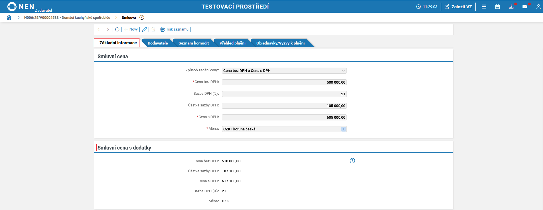
Task: Click the Smlouva breadcrumb label
Action: pyautogui.click(x=129, y=17)
